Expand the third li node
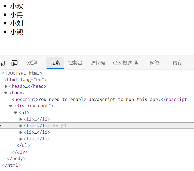The image size is (194, 171). (21, 132)
